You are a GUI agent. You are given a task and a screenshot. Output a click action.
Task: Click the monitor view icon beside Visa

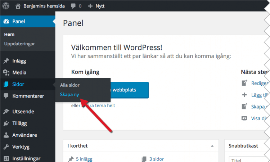pos(244,118)
